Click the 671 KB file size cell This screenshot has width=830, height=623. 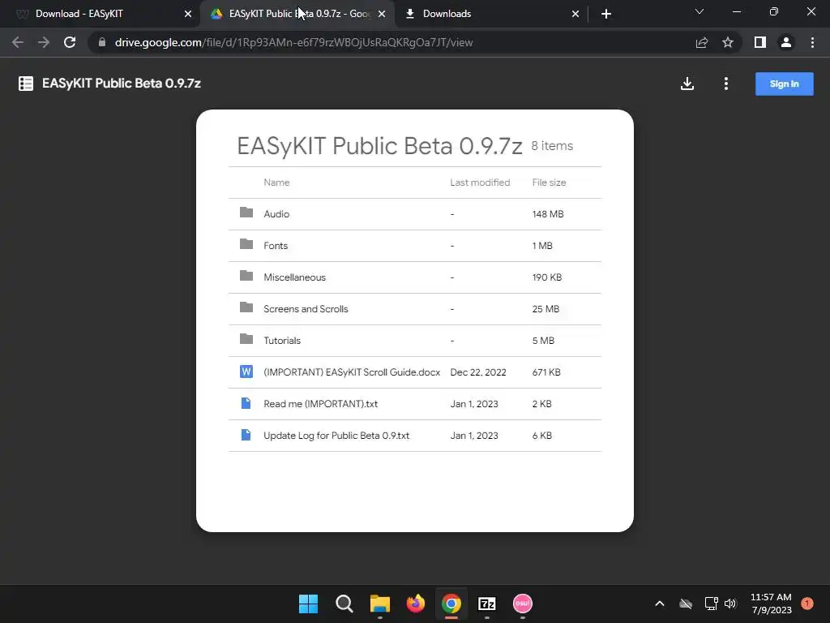click(x=546, y=372)
